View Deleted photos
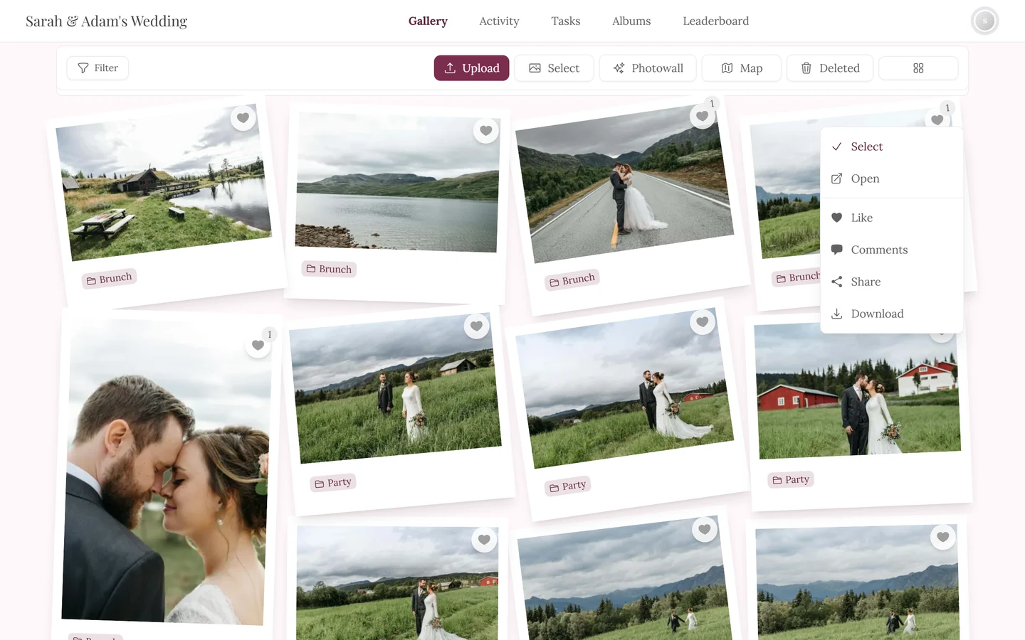1025x640 pixels. tap(830, 68)
